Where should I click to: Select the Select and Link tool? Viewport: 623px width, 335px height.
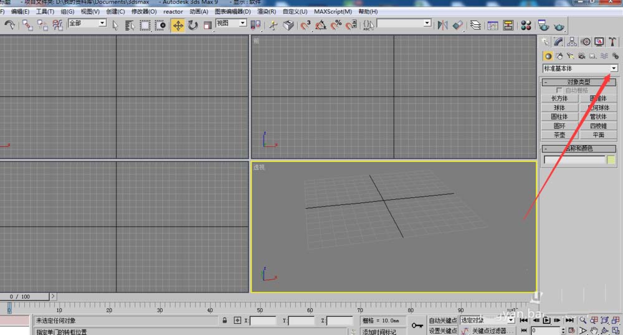(x=27, y=25)
